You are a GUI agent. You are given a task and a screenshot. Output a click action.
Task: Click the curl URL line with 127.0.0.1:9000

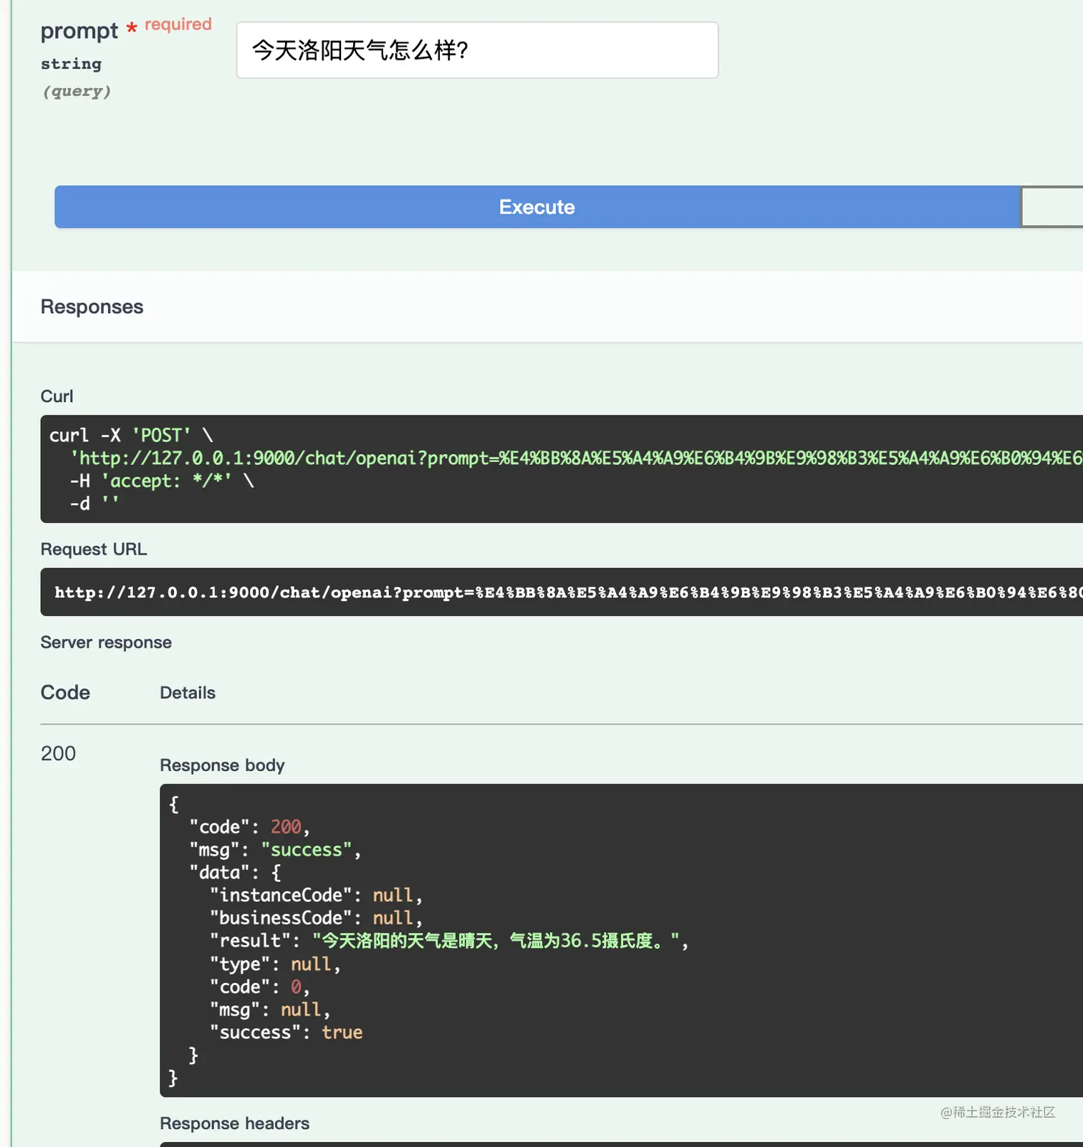(576, 458)
